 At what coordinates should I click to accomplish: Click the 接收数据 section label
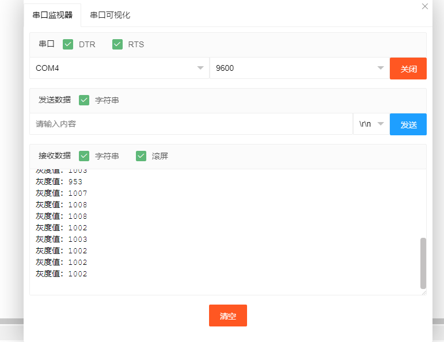55,156
